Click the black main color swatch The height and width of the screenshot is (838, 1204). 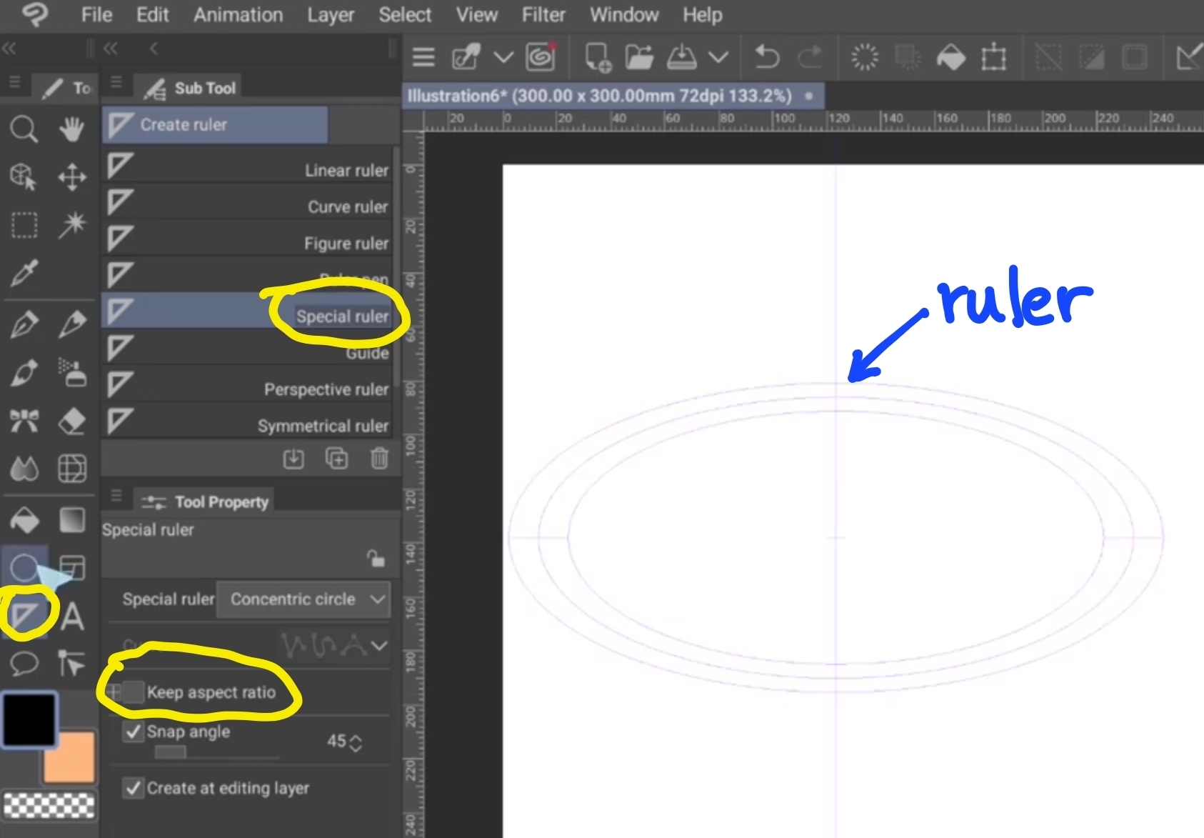[29, 719]
